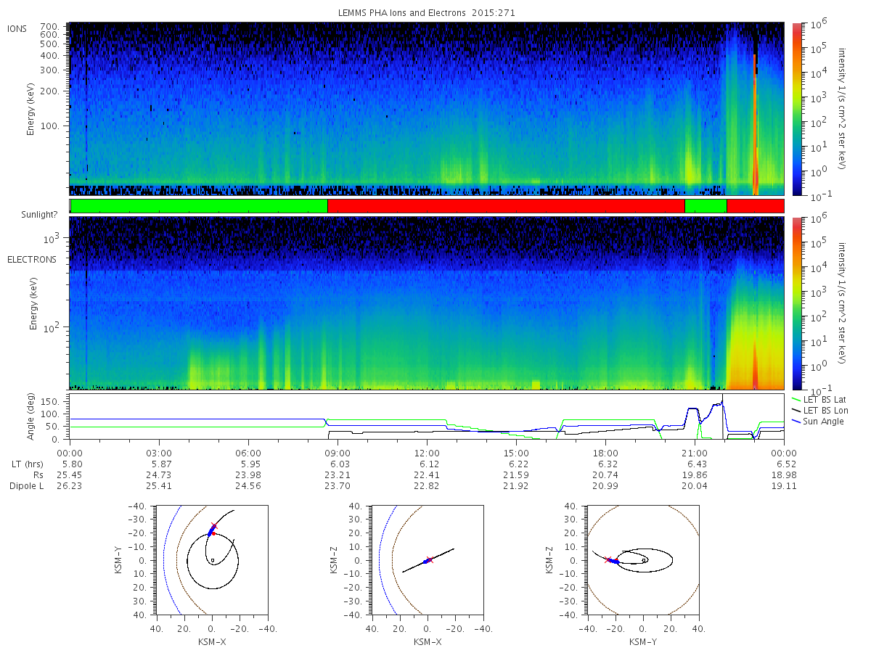Click the electrons intensity color bar
871x653 pixels.
[x=797, y=303]
